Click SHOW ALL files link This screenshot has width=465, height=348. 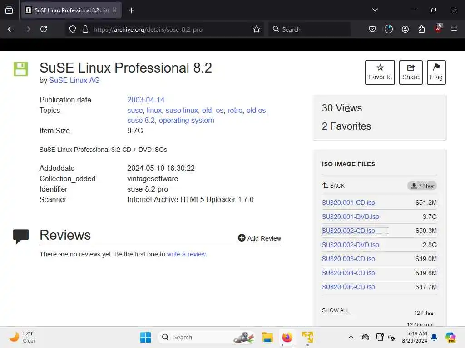336,310
